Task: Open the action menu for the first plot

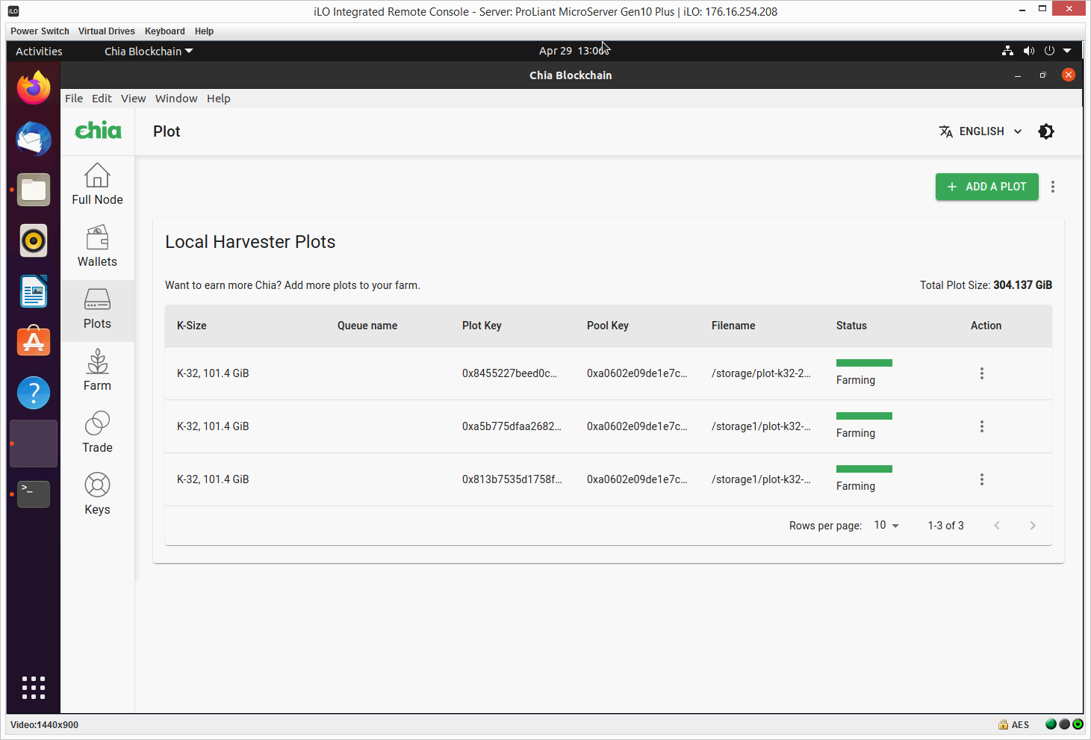Action: (x=981, y=373)
